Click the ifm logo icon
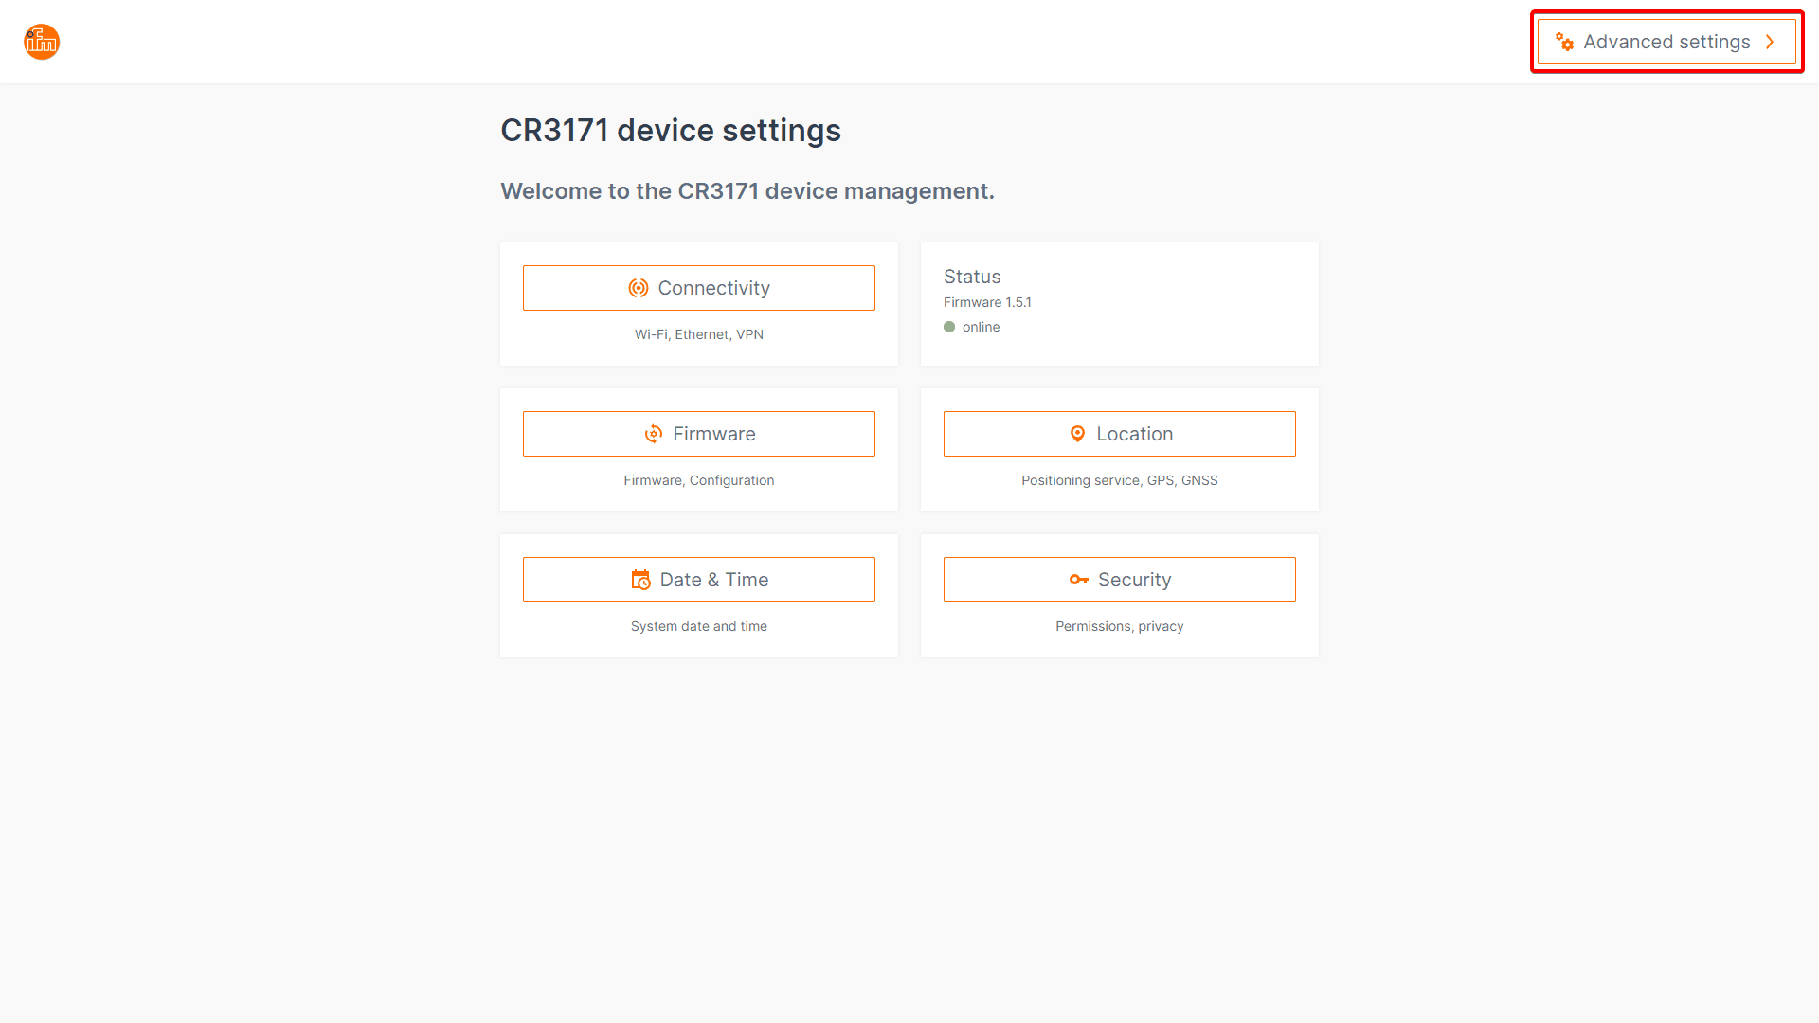Viewport: 1819px width, 1023px height. point(42,42)
